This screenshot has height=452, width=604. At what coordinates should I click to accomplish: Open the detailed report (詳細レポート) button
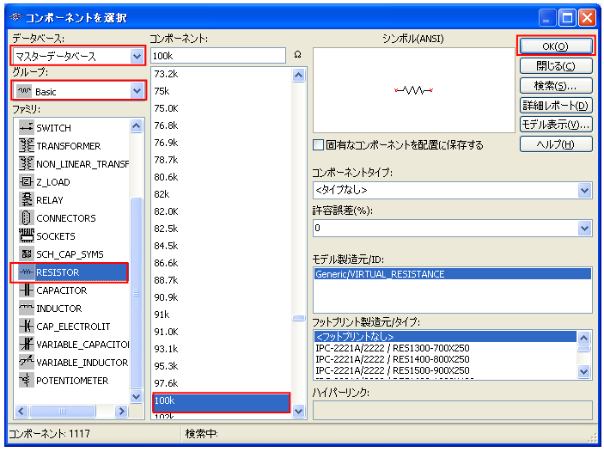coord(556,105)
